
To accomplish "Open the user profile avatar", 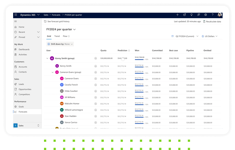I will pos(220,15).
